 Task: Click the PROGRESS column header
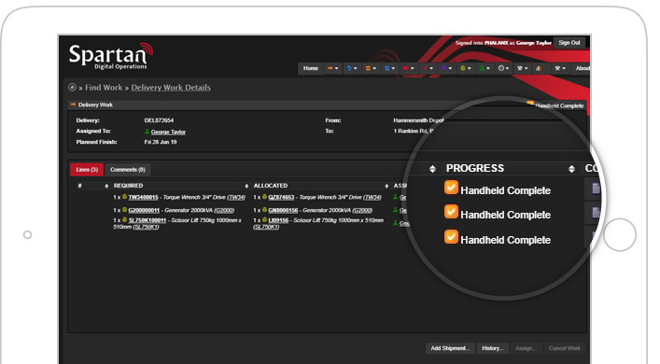pyautogui.click(x=475, y=168)
